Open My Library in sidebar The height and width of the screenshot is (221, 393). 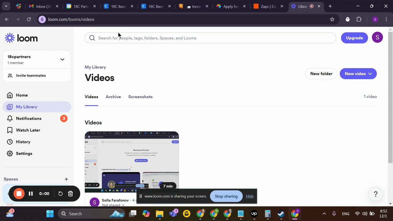tap(37, 107)
